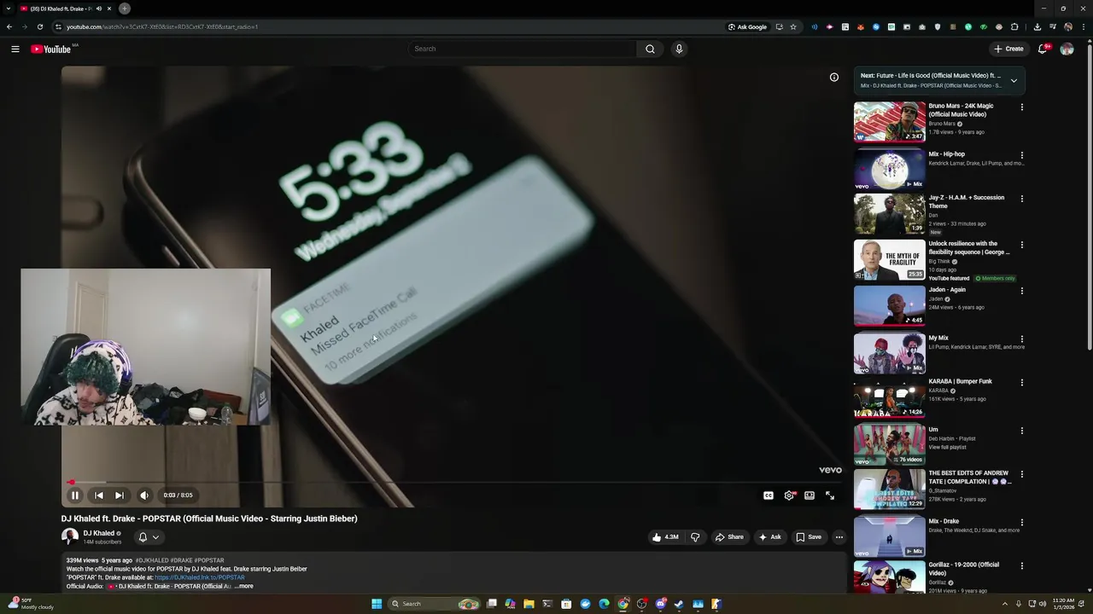
Task: Reload the page in the browser
Action: click(x=40, y=26)
